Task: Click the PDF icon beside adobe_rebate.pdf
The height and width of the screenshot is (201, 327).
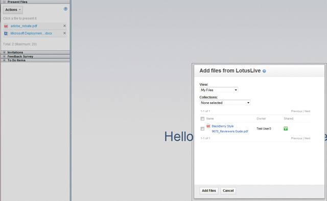Action: coord(6,26)
